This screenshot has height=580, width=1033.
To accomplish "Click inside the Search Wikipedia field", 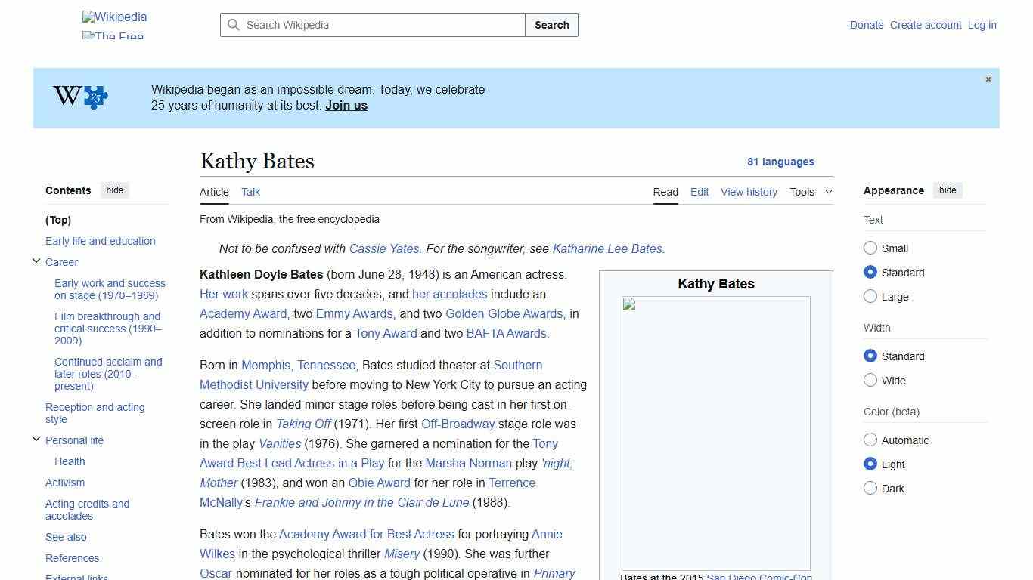I will pos(371,25).
